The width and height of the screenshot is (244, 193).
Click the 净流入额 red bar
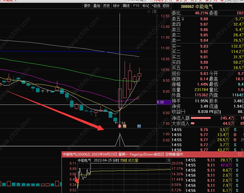pos(201,118)
